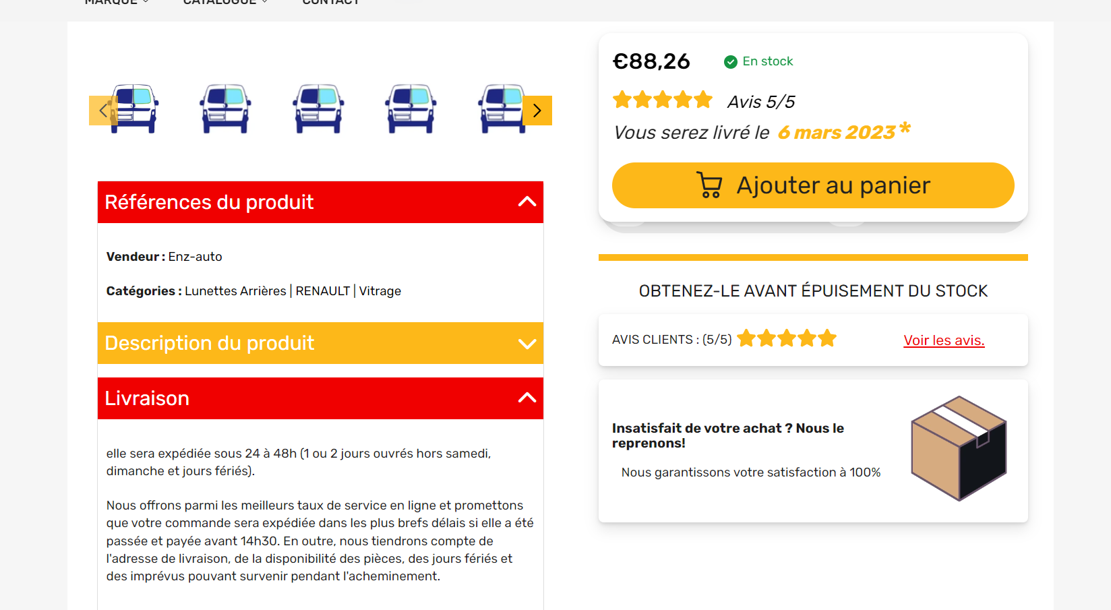This screenshot has height=610, width=1111.
Task: Open the CATALOGUE menu
Action: [225, 2]
